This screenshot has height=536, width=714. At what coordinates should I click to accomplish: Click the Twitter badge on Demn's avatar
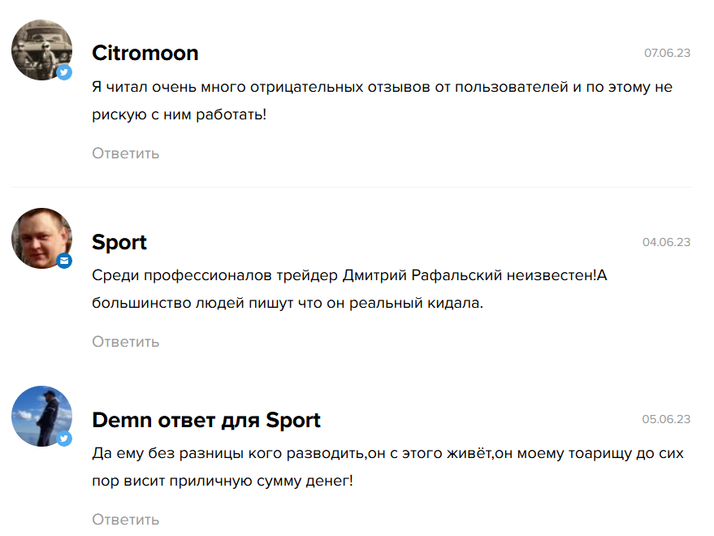64,439
